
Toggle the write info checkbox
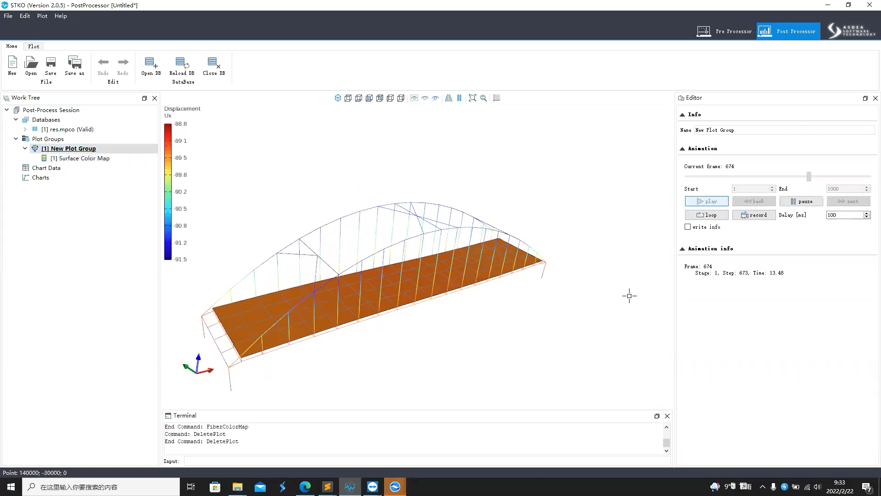click(687, 226)
